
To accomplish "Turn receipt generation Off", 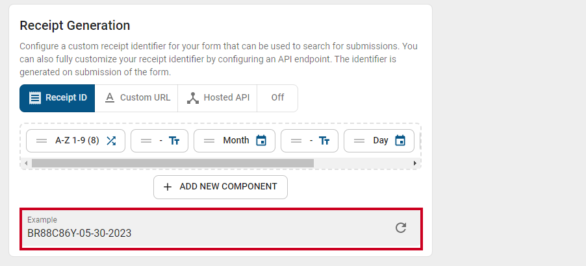I will pos(277,98).
